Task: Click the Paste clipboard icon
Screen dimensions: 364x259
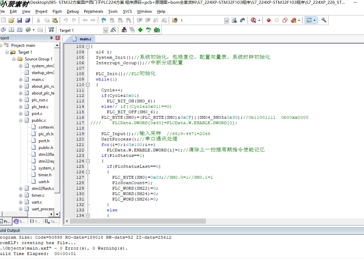Action: tap(55, 20)
